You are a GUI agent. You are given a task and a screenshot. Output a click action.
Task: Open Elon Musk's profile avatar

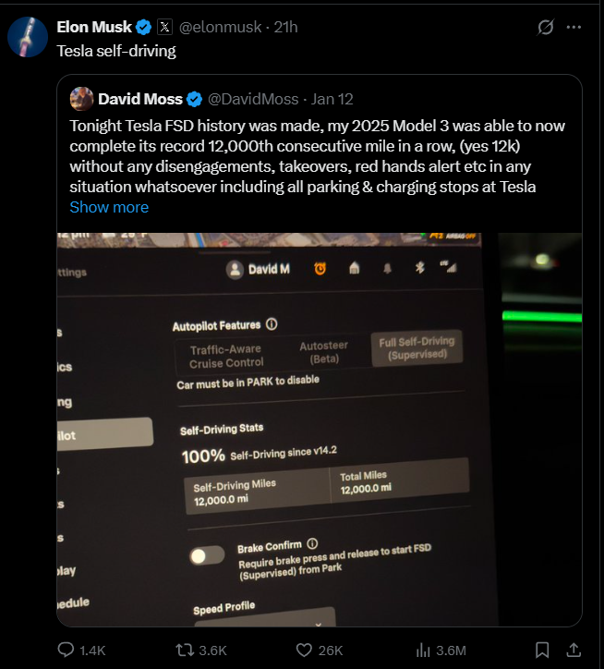[x=28, y=37]
